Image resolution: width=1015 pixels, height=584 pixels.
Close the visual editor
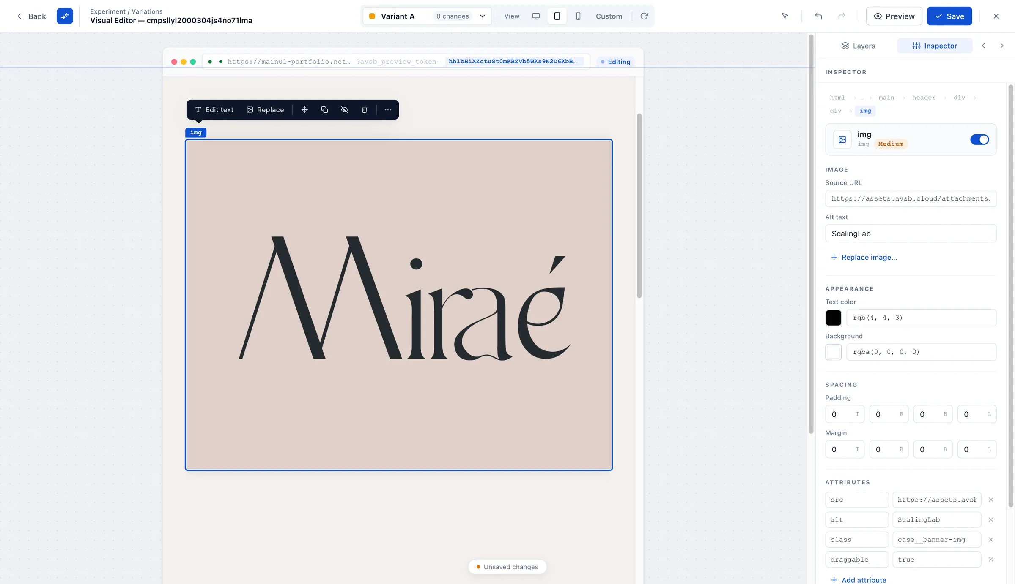tap(996, 16)
